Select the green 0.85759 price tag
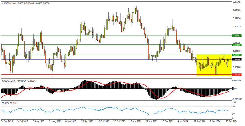245x126 pixels. (237, 55)
